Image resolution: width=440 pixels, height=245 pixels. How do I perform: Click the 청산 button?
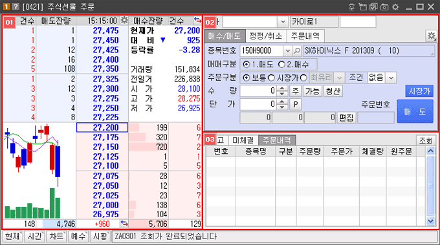(333, 91)
